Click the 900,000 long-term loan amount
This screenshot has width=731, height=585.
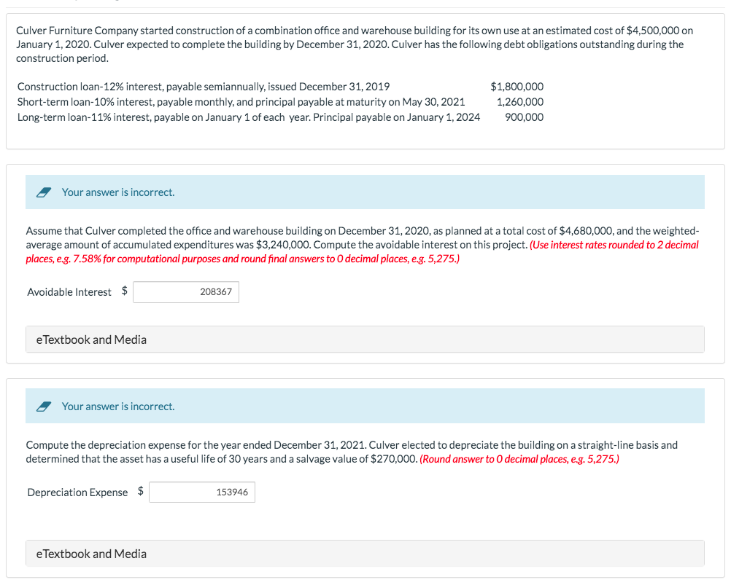point(524,117)
